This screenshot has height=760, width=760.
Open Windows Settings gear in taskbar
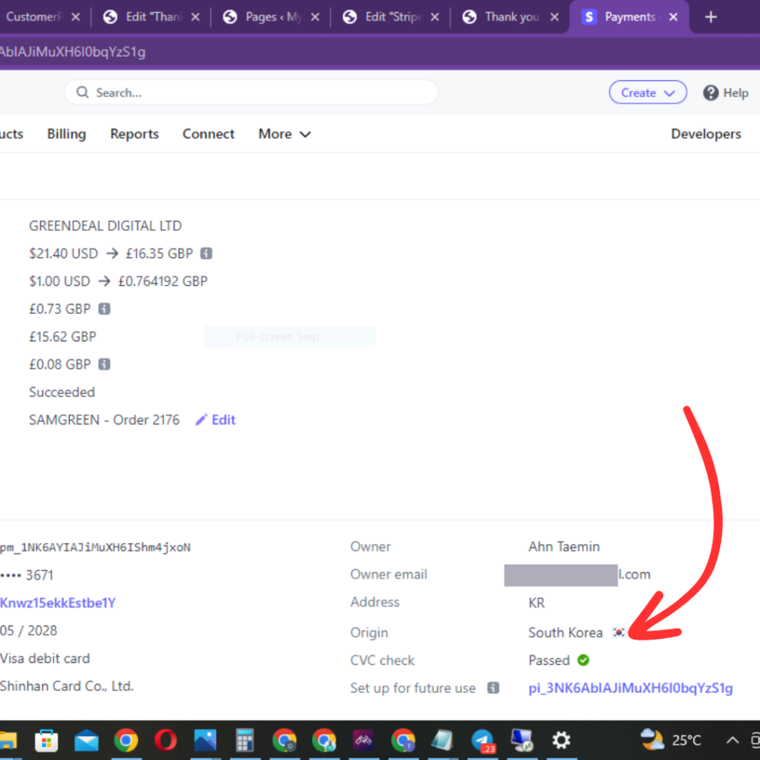coord(561,740)
